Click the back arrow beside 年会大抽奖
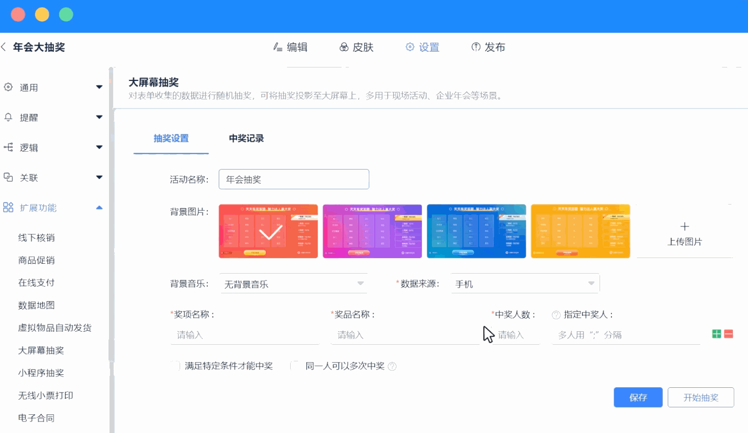 tap(4, 47)
